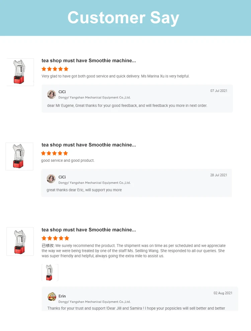Click the five-star rating of the third review
The height and width of the screenshot is (331, 251).
click(x=55, y=238)
